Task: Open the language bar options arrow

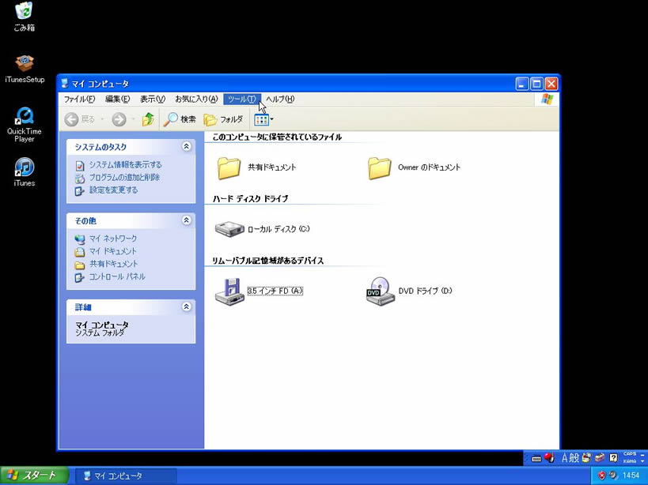Action: coord(642,461)
